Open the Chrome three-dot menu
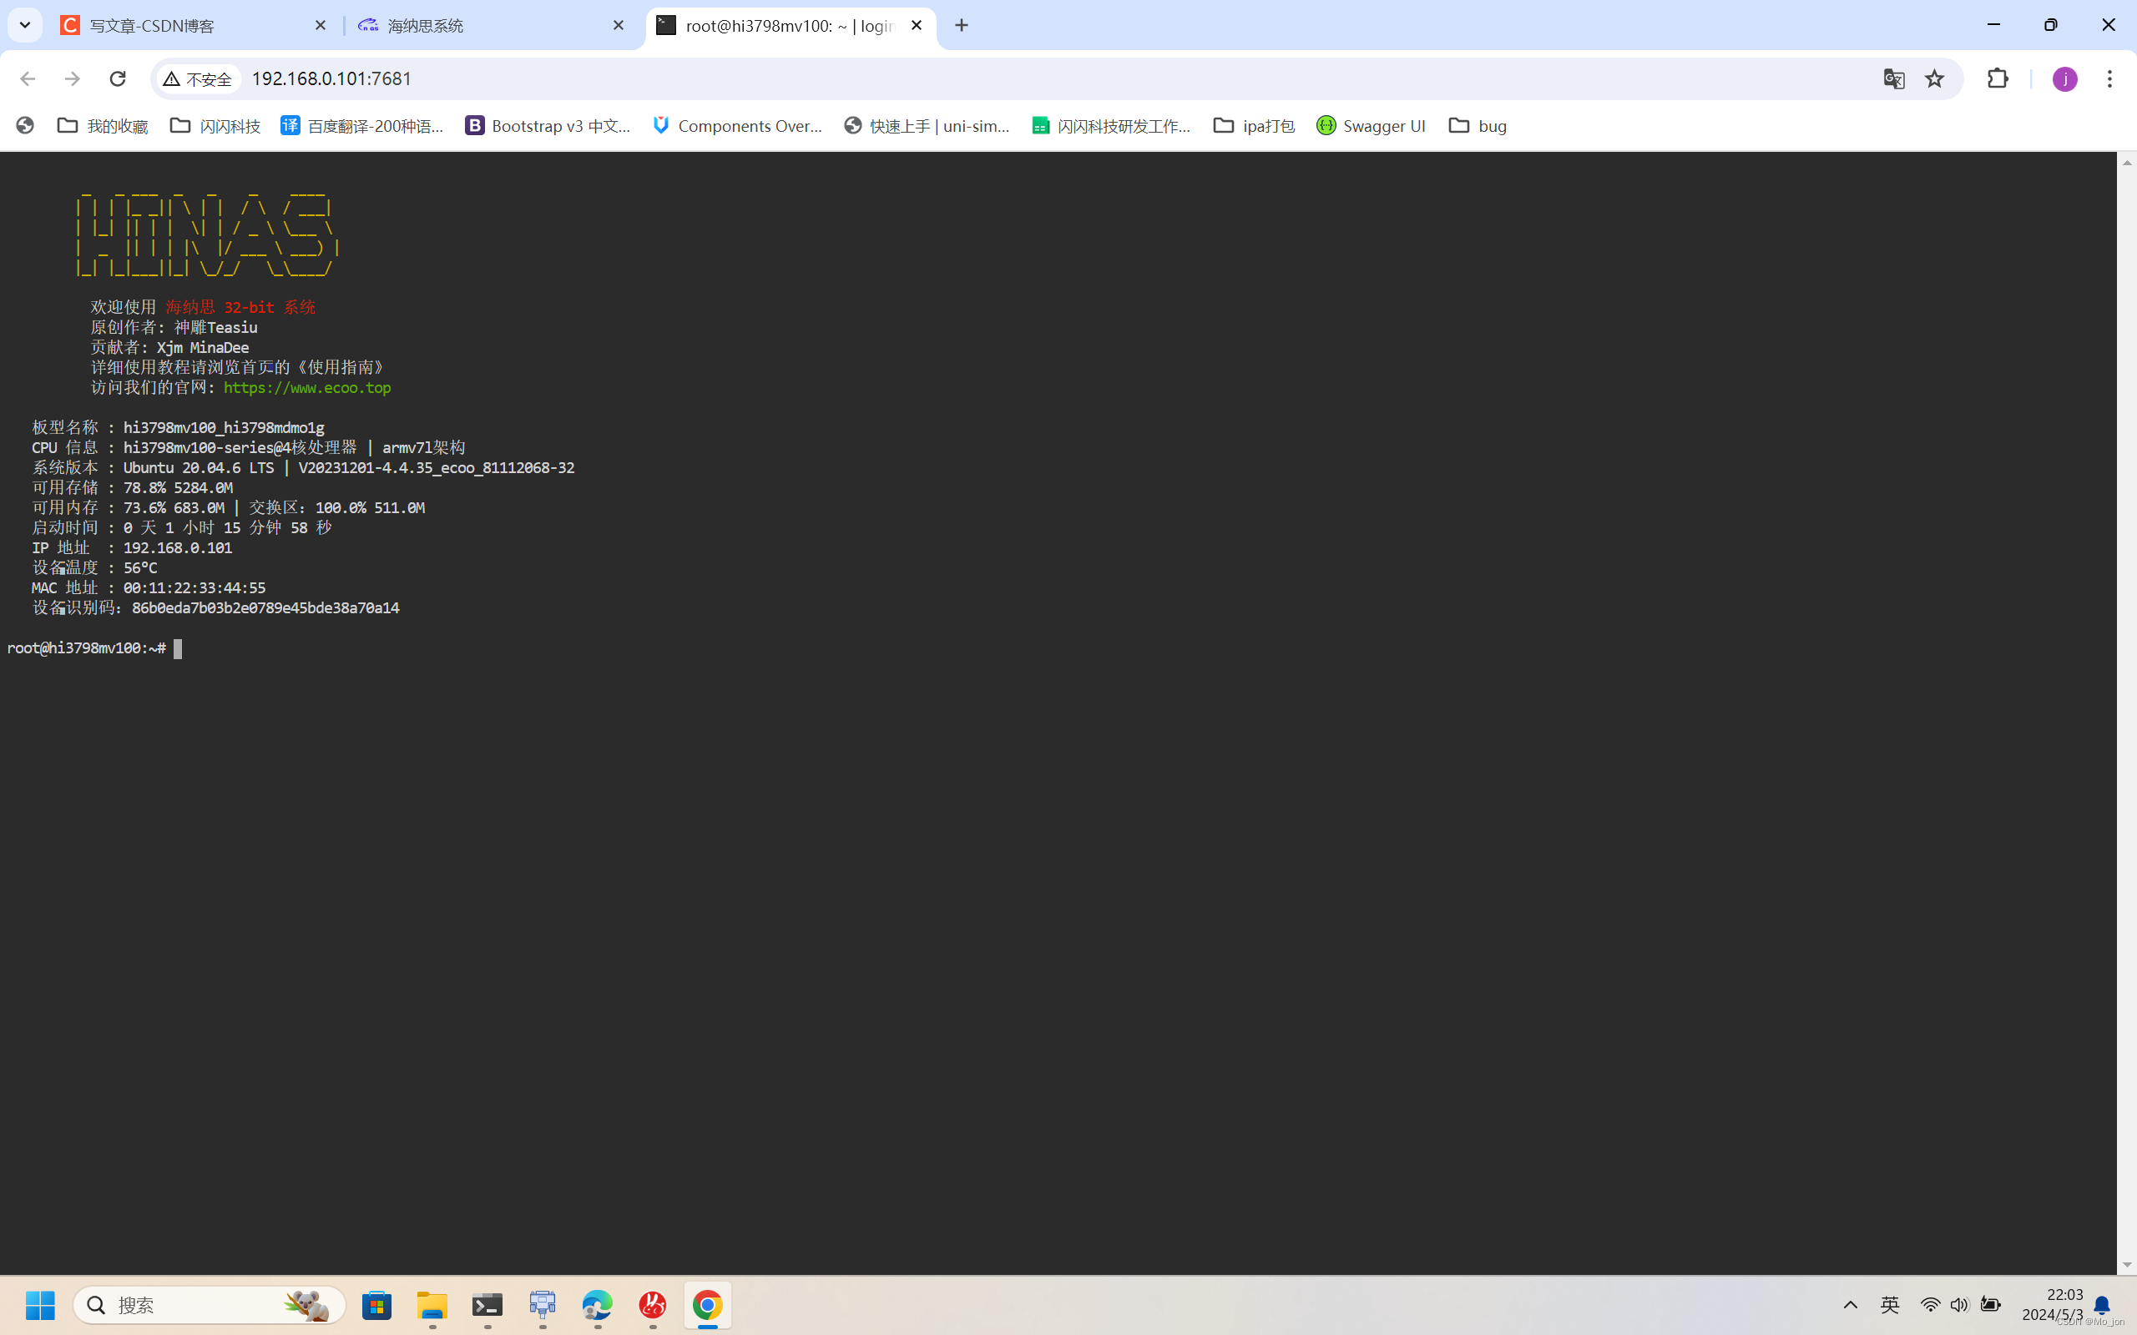 (x=2110, y=78)
